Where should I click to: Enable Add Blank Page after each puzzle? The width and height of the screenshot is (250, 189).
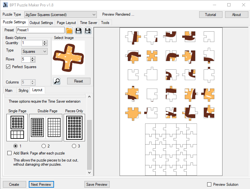point(10,153)
